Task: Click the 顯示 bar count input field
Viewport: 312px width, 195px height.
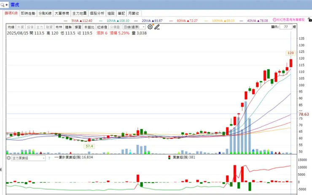Action: (286, 27)
